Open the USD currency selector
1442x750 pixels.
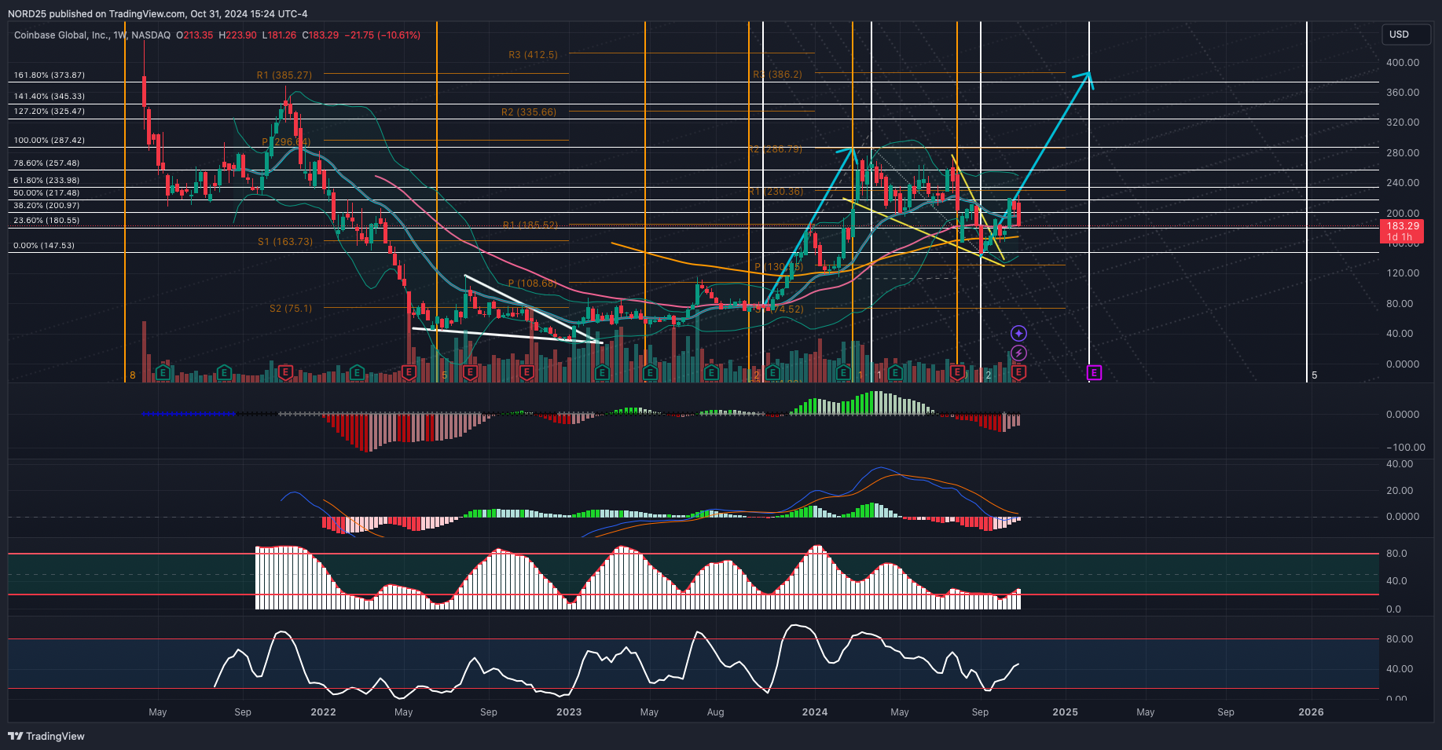(x=1407, y=35)
